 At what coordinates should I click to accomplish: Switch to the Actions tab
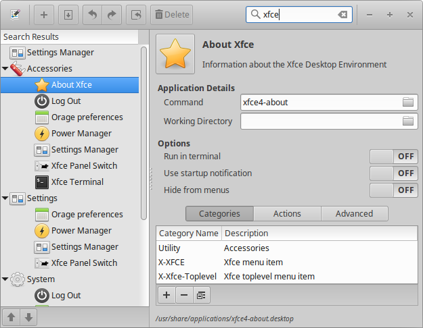point(287,214)
